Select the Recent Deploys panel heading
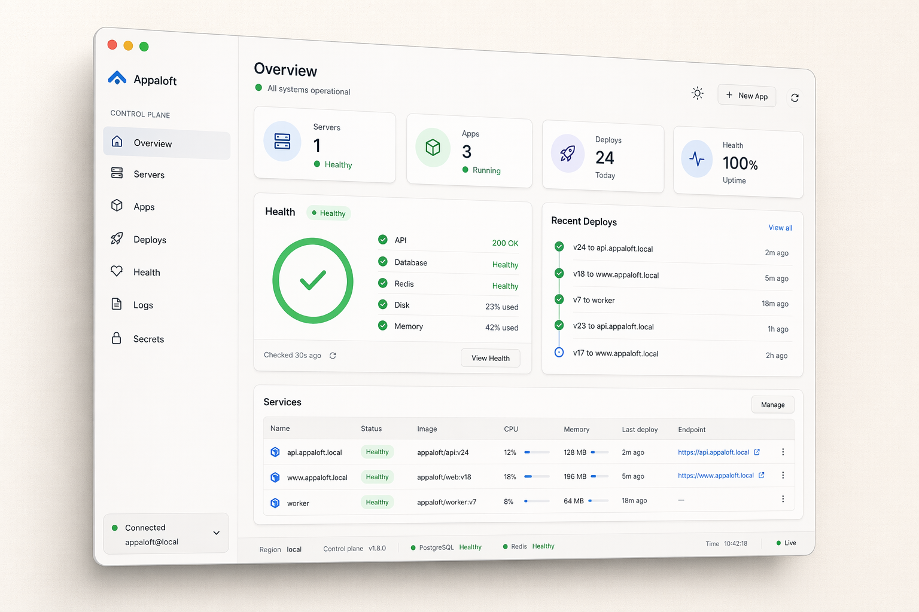This screenshot has width=919, height=612. (x=584, y=222)
